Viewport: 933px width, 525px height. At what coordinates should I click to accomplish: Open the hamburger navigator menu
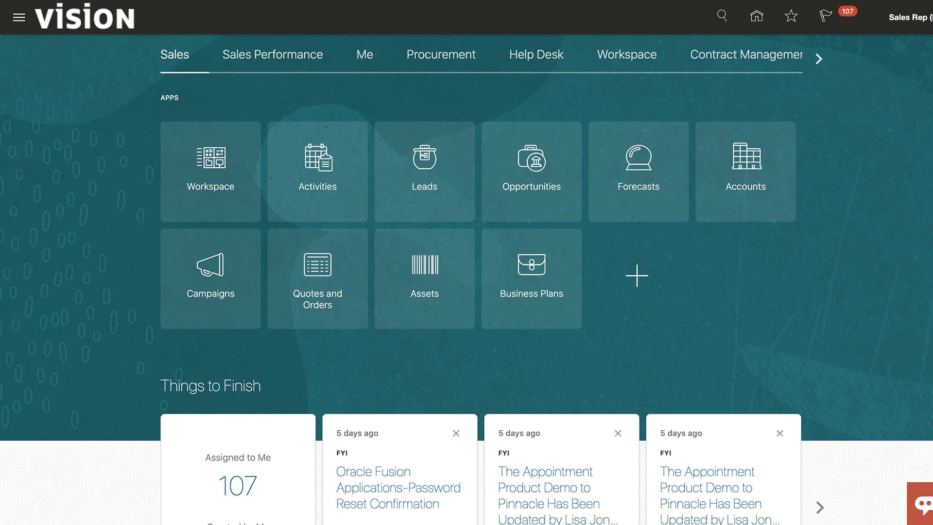click(x=19, y=17)
